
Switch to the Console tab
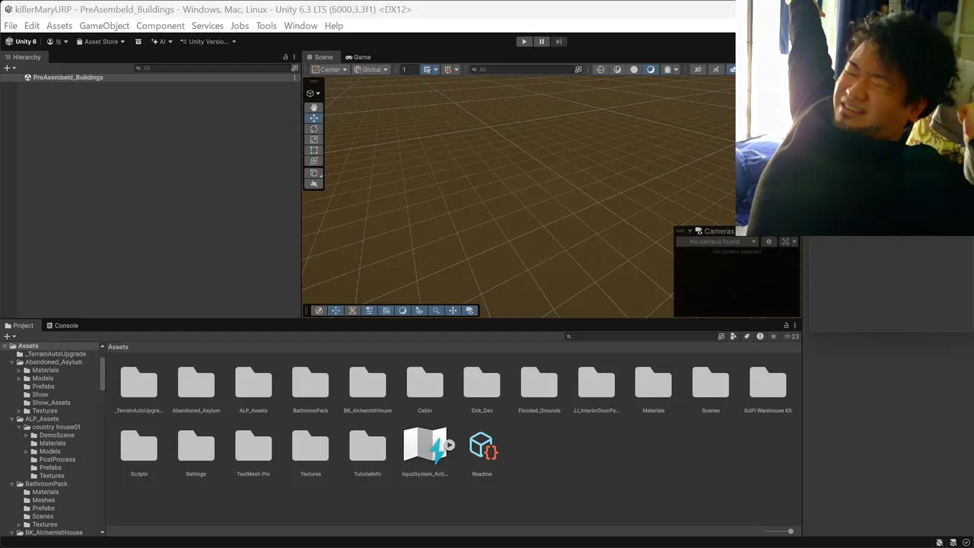point(62,326)
